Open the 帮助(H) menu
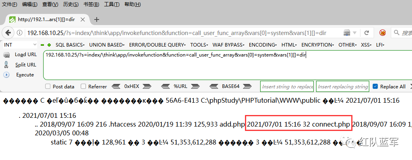The width and height of the screenshot is (412, 160). coord(133,4)
